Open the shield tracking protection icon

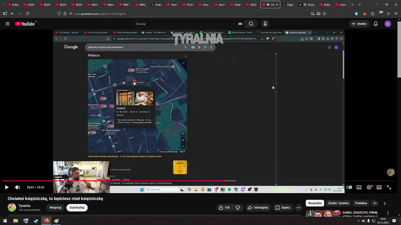click(59, 14)
